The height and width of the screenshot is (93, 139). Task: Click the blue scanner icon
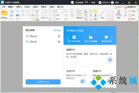pyautogui.click(x=17, y=15)
